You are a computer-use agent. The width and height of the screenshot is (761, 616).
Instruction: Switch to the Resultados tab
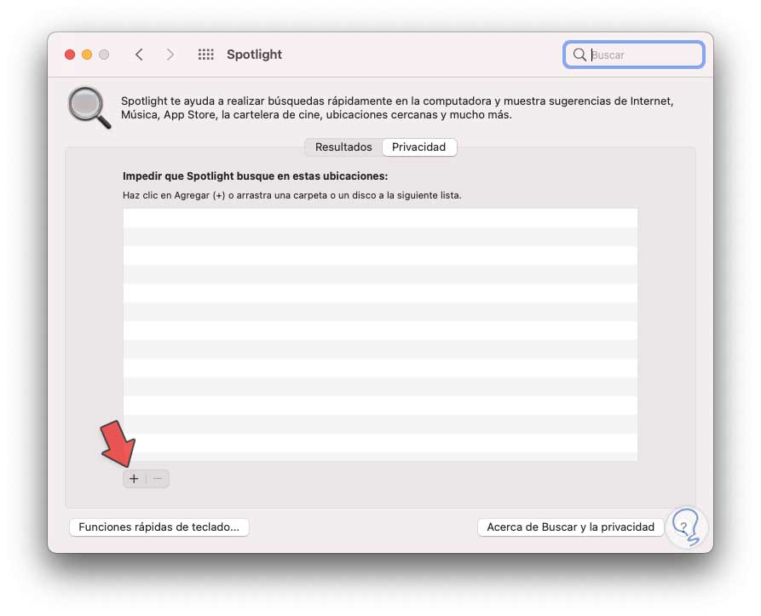[343, 147]
